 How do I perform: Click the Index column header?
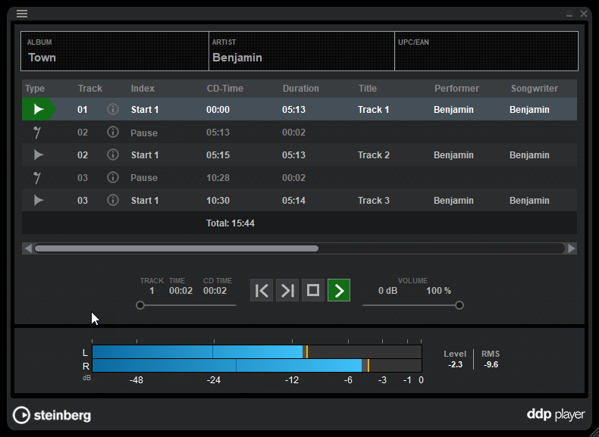143,89
